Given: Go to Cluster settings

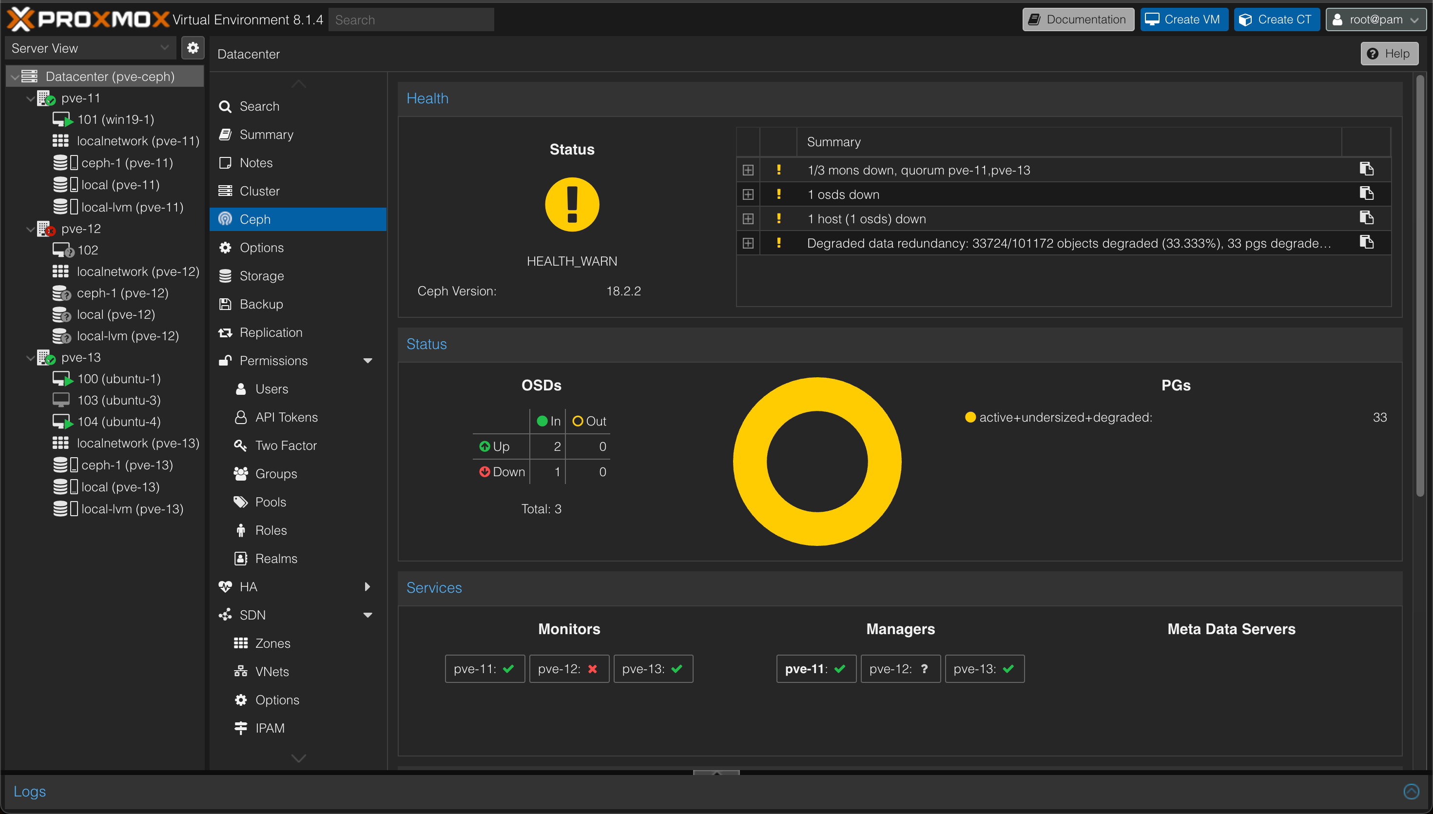Looking at the screenshot, I should coord(298,191).
